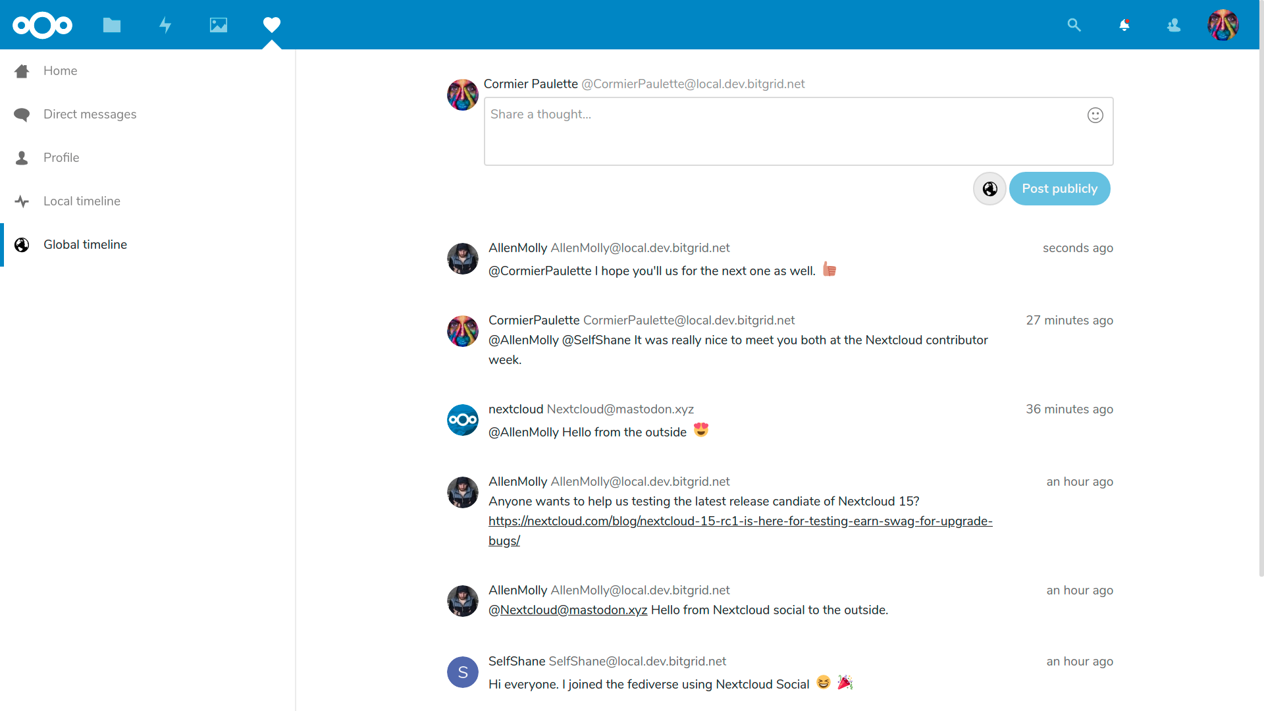Open the Files app icon
The width and height of the screenshot is (1264, 711).
coord(112,25)
